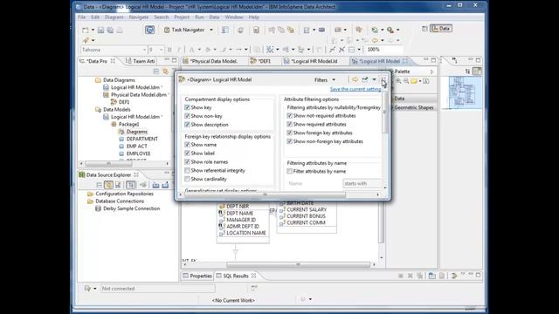
Task: Open the font size combo box
Action: pos(155,50)
